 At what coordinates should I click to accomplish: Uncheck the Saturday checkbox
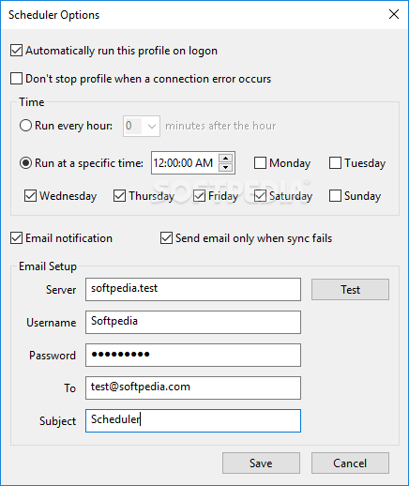260,196
